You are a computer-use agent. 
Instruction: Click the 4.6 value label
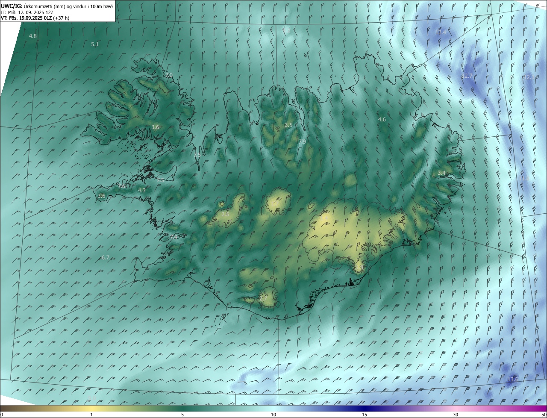(382, 120)
